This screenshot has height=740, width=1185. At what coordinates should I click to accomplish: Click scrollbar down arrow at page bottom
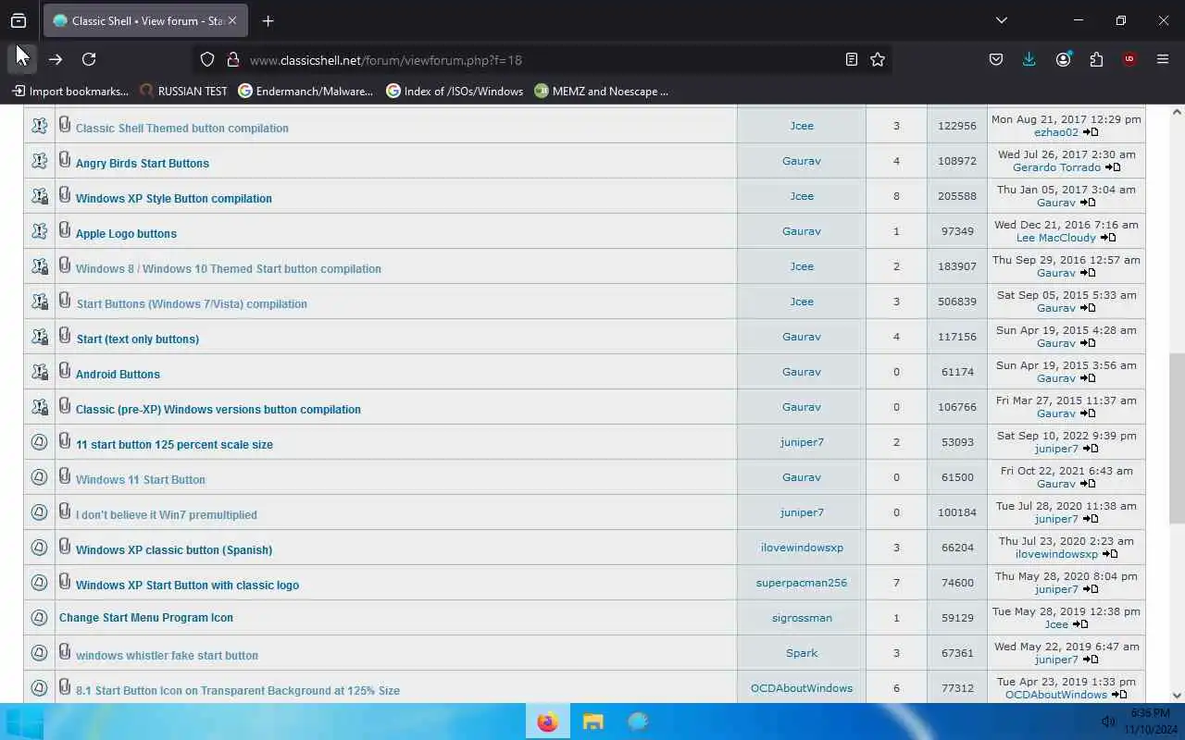point(1178,696)
